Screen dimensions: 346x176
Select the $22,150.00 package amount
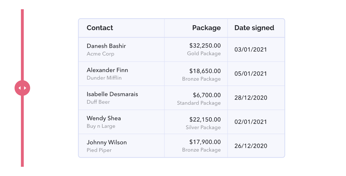[205, 120]
